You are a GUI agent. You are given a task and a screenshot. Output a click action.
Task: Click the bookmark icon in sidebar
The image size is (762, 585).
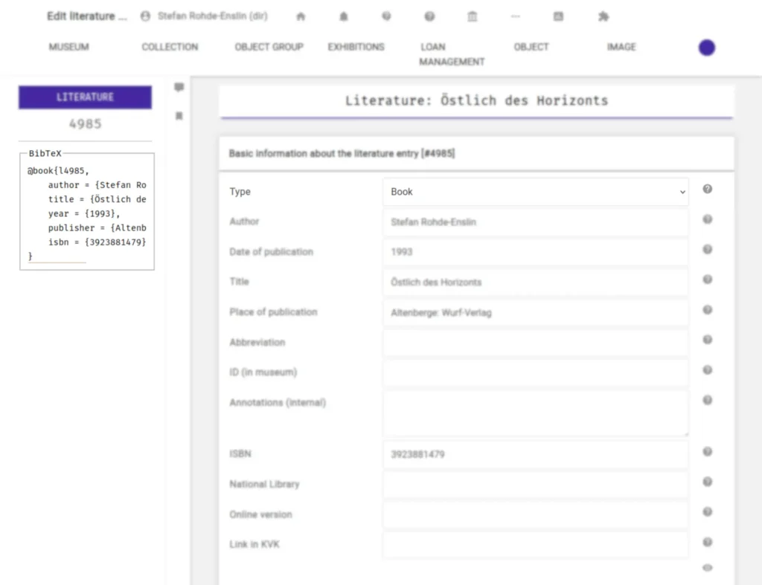pos(179,116)
